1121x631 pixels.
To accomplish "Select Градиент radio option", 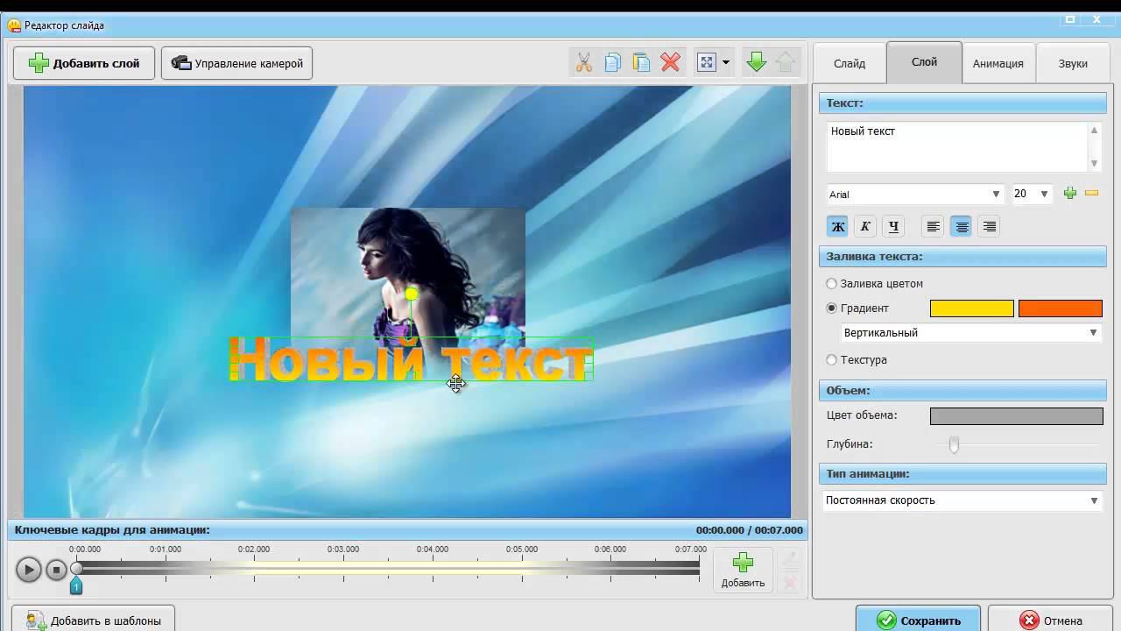I will [x=832, y=308].
